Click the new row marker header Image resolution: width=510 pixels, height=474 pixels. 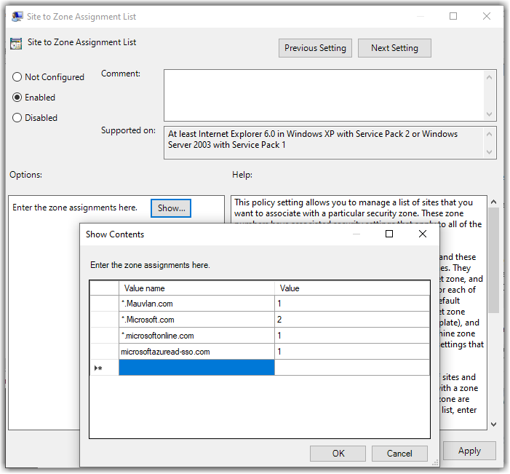coord(104,368)
